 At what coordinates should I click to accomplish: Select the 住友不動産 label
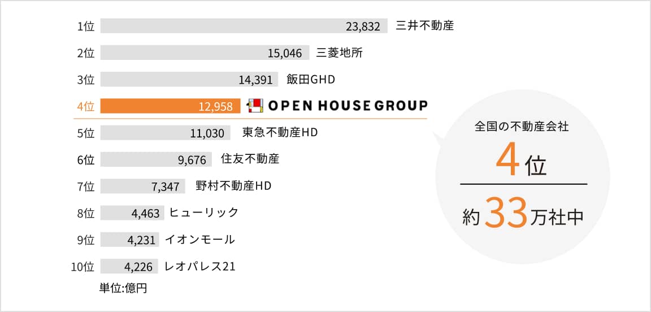tap(250, 159)
